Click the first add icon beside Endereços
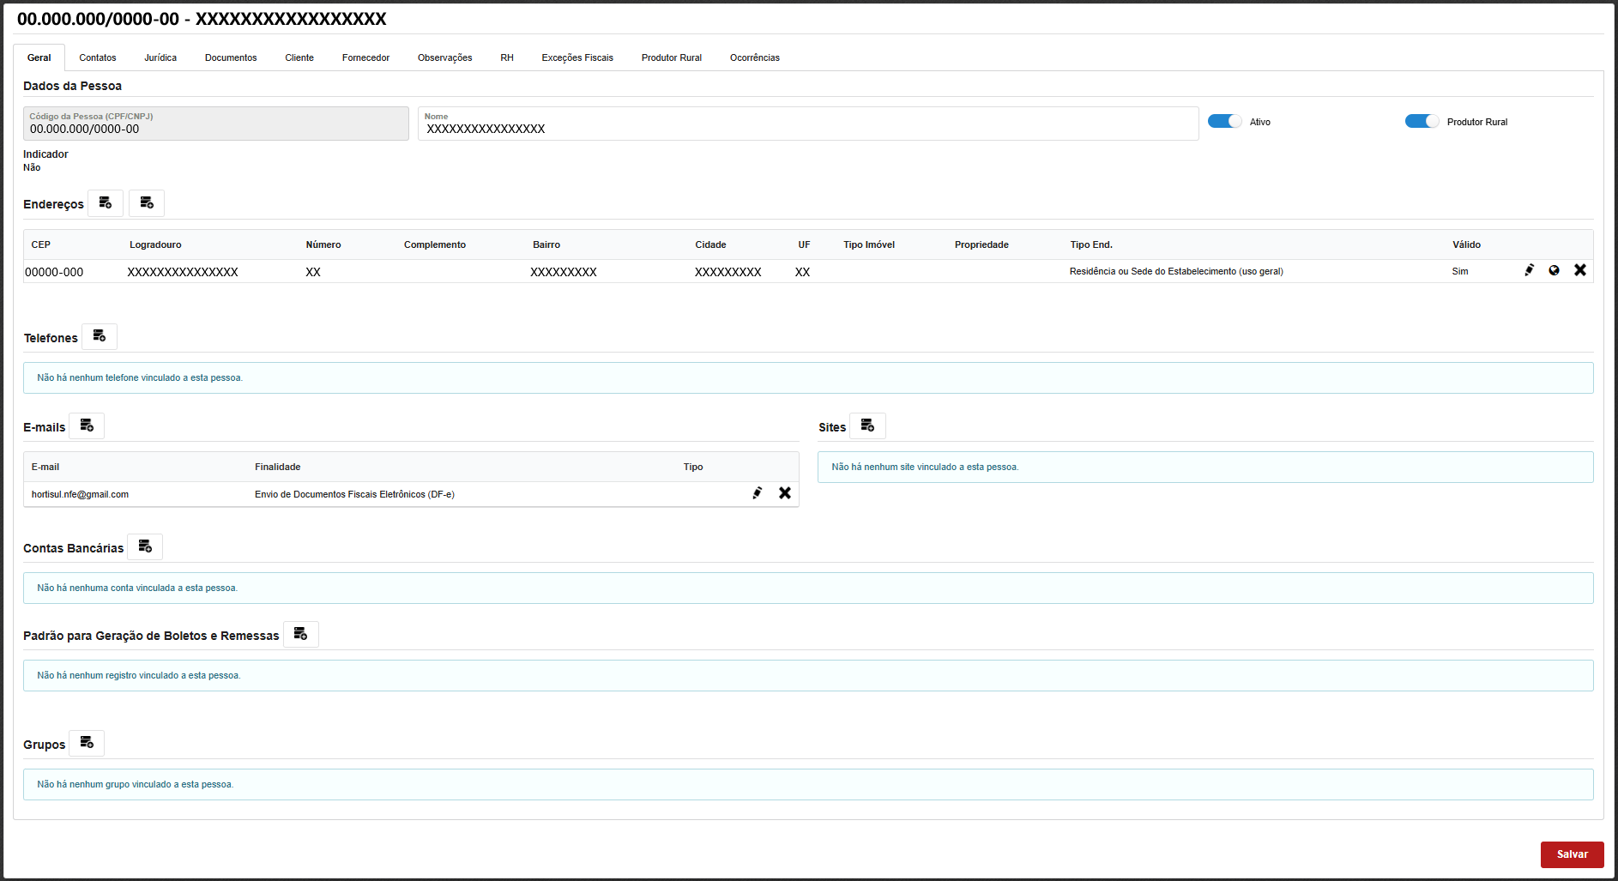This screenshot has width=1618, height=881. (106, 203)
